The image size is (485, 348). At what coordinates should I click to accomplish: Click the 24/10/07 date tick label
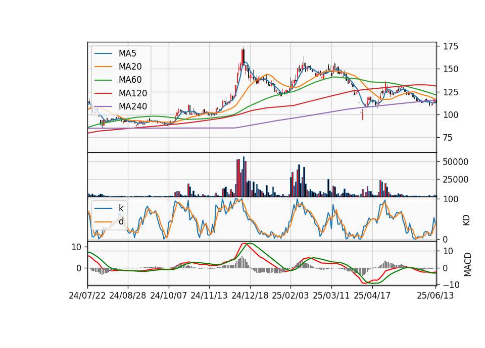coord(169,296)
